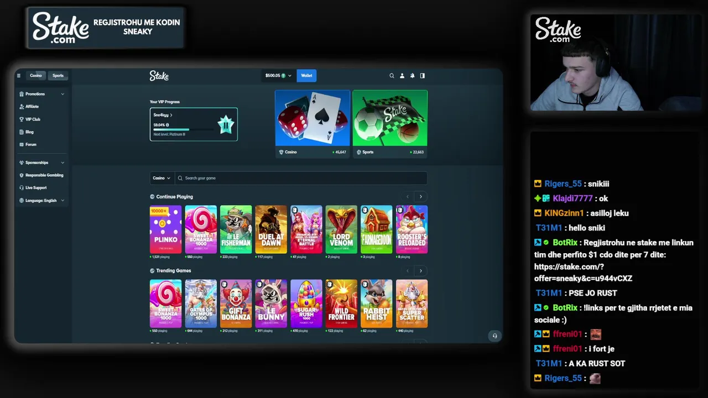Show previous Trending Games arrow

click(x=408, y=271)
